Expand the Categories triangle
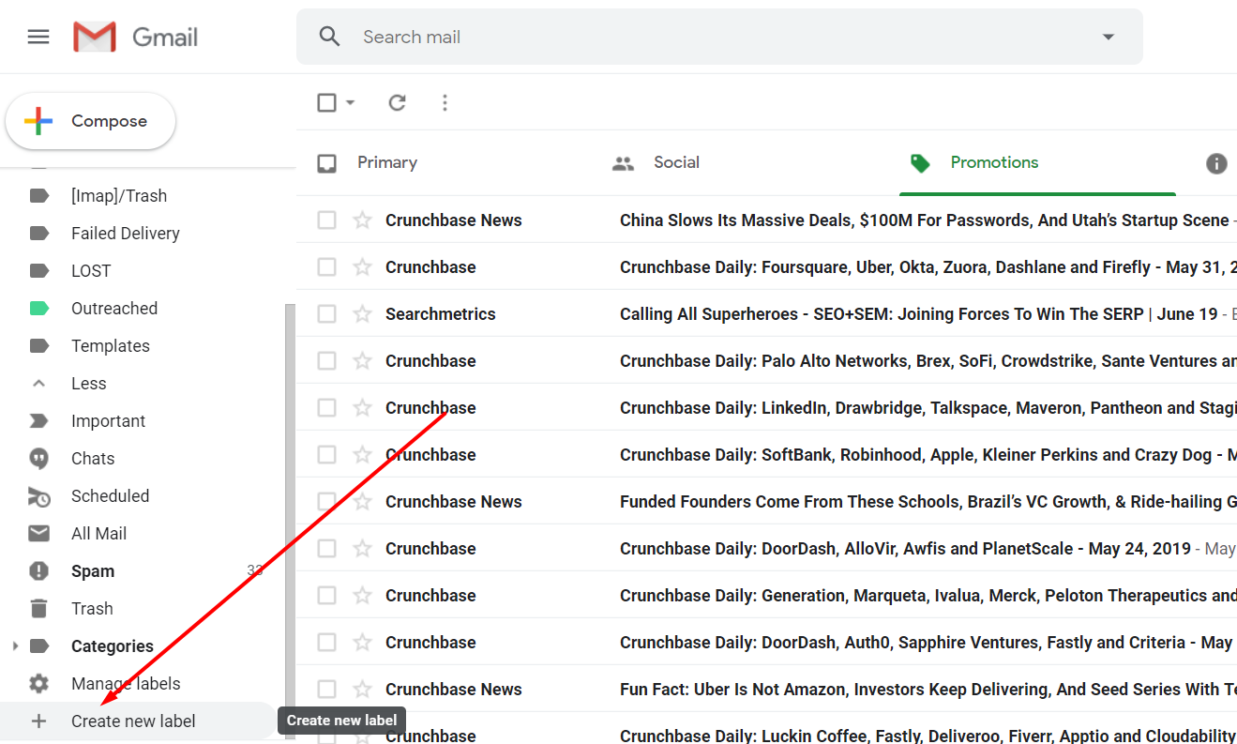1237x744 pixels. click(14, 646)
